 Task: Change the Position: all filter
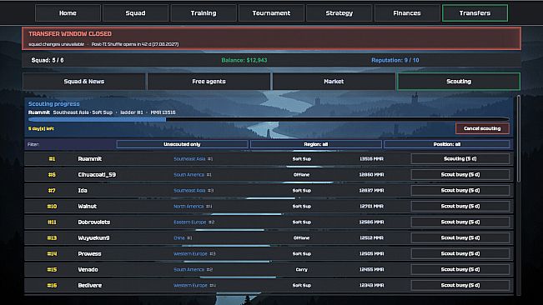447,144
